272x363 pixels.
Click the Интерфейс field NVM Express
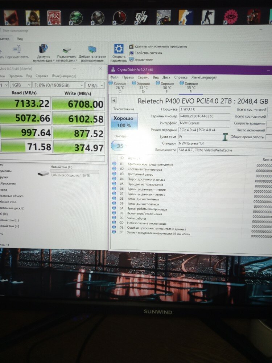coord(204,123)
